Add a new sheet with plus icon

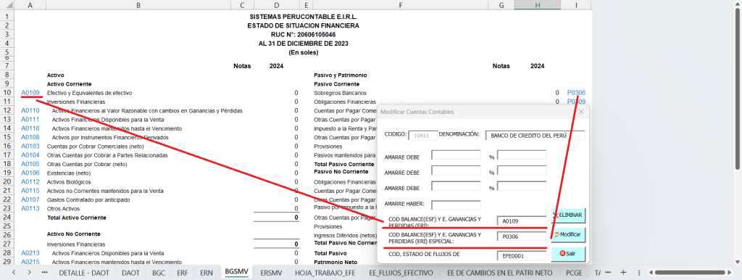[x=624, y=273]
